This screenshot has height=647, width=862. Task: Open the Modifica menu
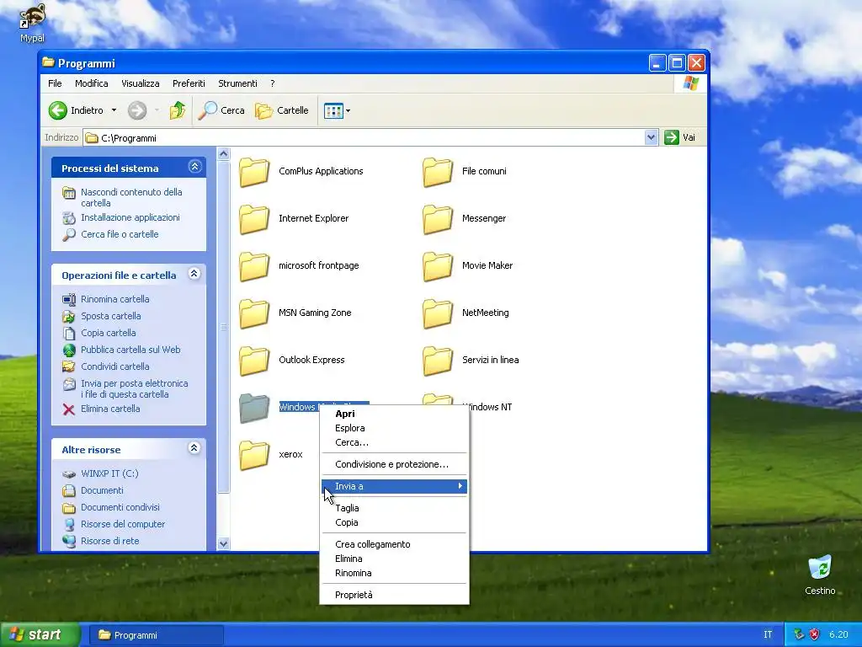[x=91, y=83]
